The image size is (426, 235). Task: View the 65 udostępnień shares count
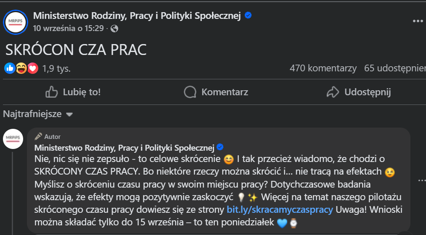point(394,68)
